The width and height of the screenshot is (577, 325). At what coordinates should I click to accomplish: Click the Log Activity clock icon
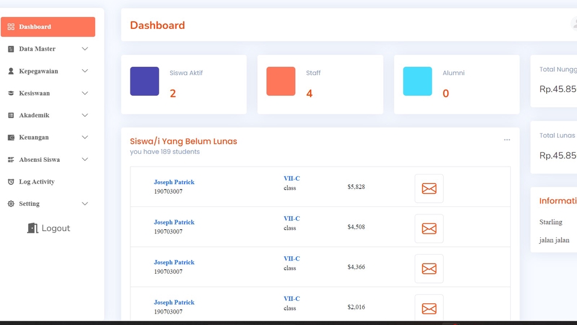[11, 182]
